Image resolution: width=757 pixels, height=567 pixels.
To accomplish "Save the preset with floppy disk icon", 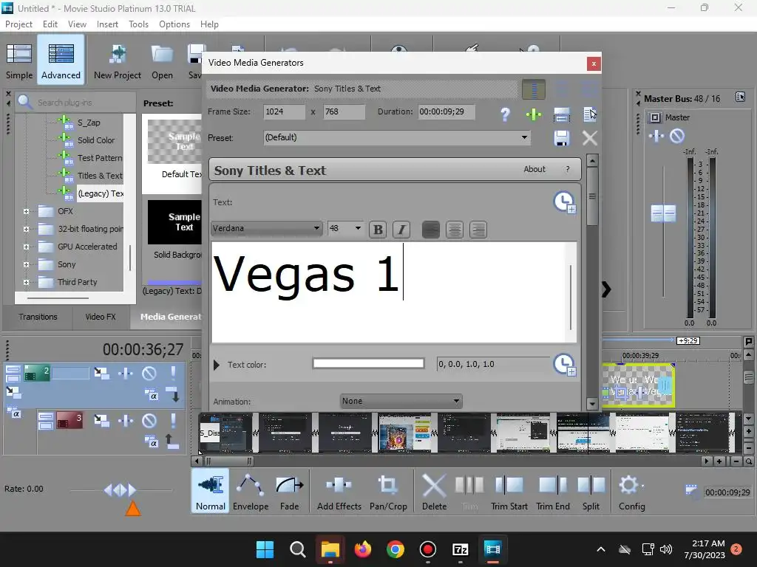I will pyautogui.click(x=561, y=138).
